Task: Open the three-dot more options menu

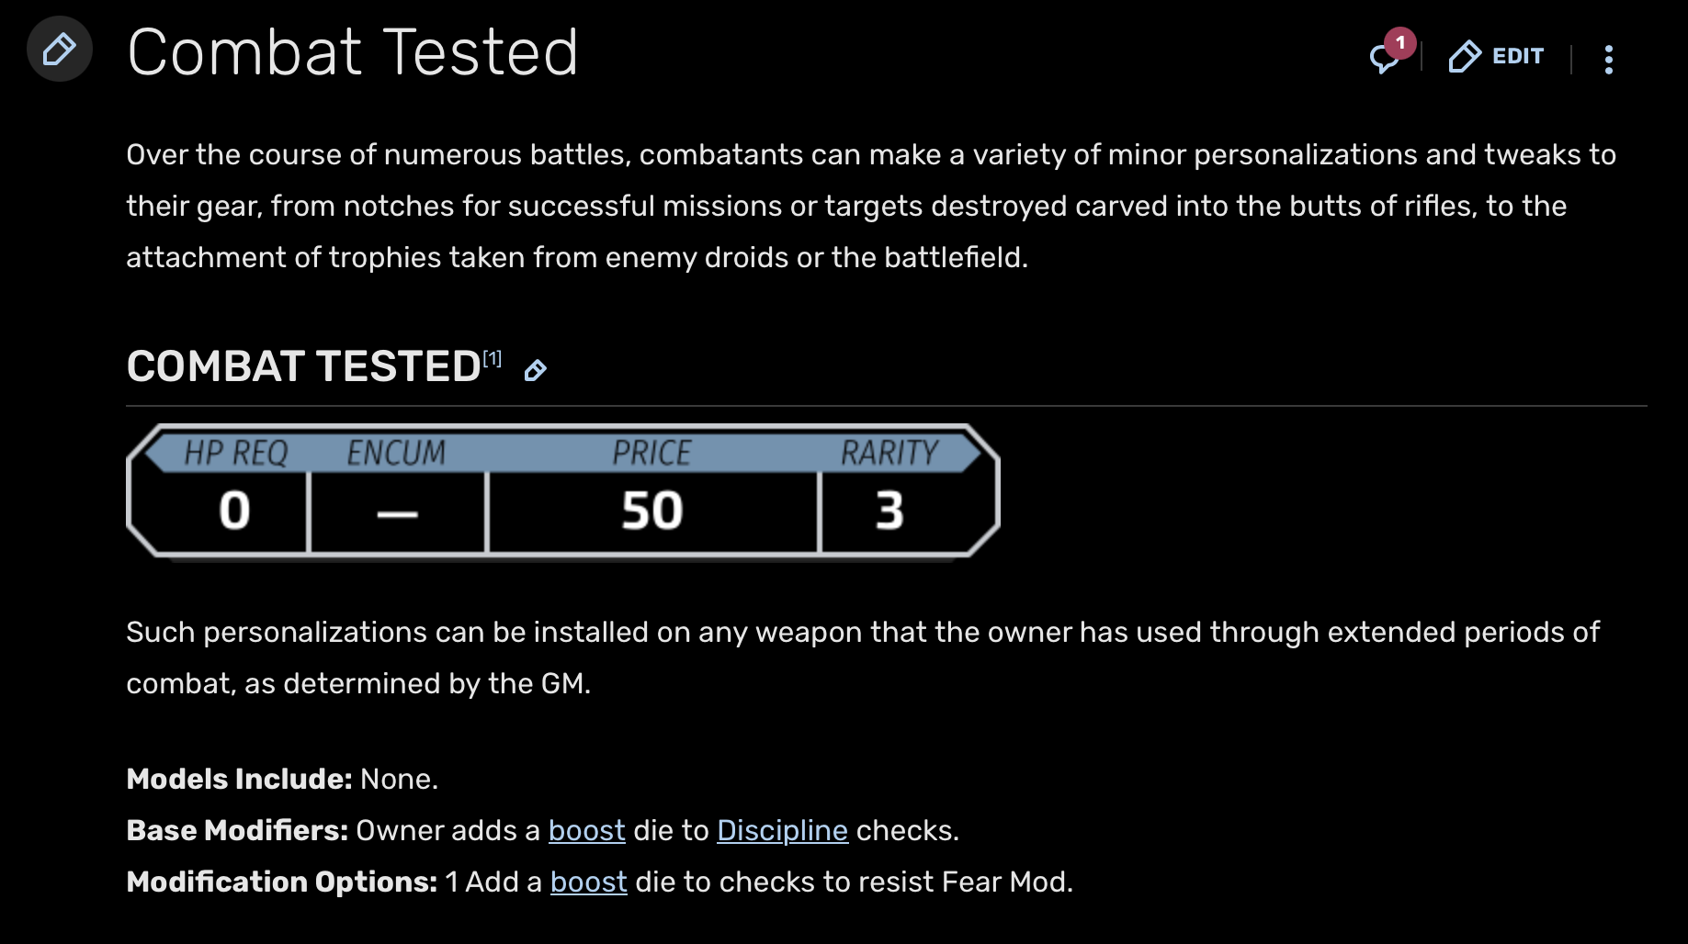Action: click(x=1608, y=60)
